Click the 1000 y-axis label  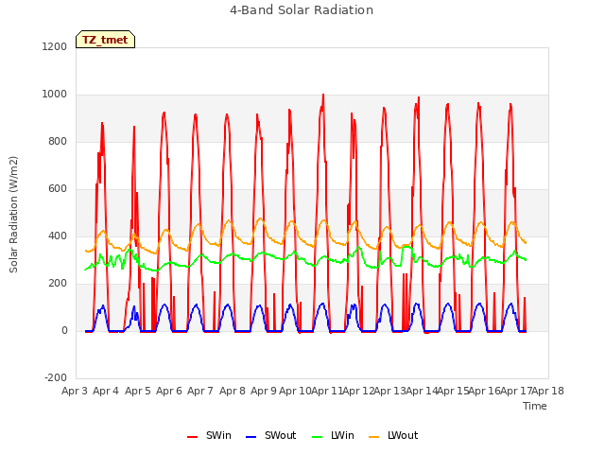[55, 95]
